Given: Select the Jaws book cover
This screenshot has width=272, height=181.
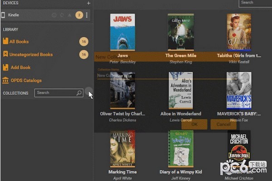Looking at the screenshot, I should [x=123, y=32].
